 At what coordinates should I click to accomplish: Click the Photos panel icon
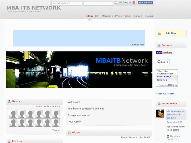coord(9,141)
